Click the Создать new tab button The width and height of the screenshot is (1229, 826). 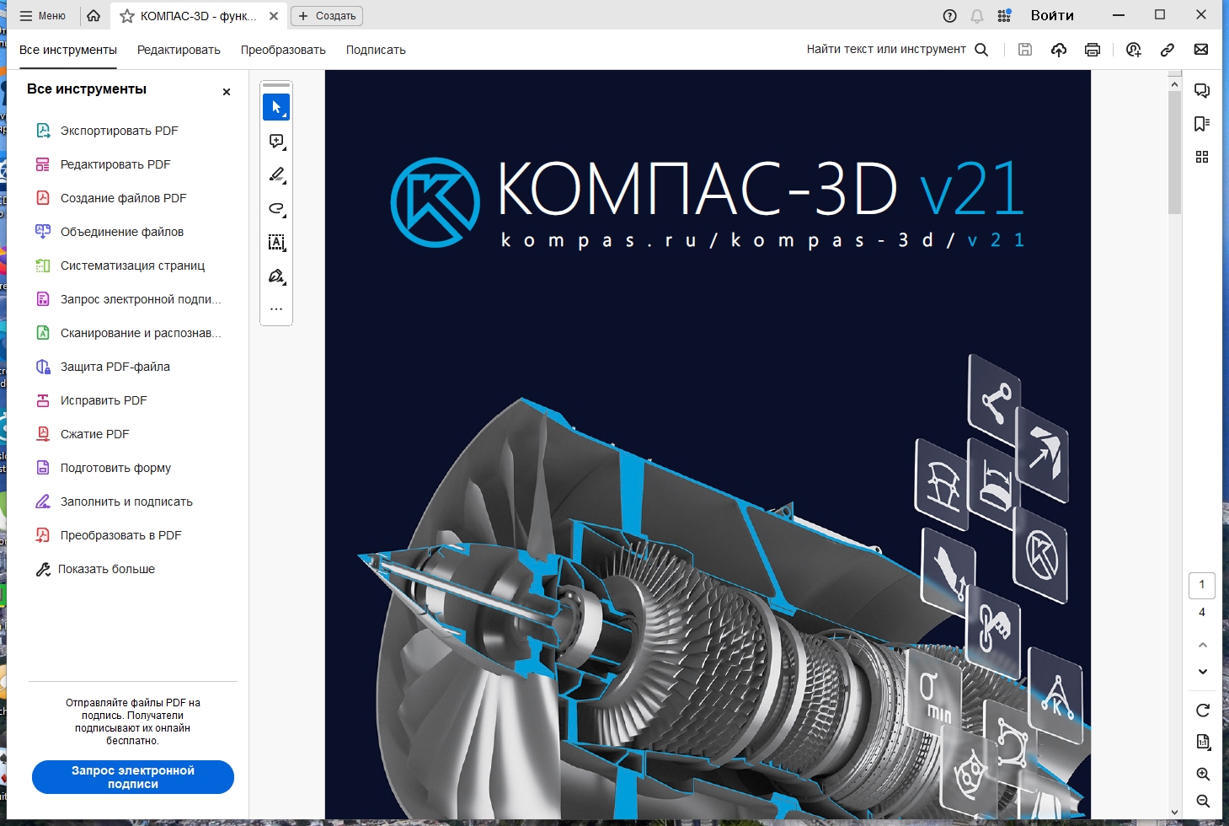point(327,16)
